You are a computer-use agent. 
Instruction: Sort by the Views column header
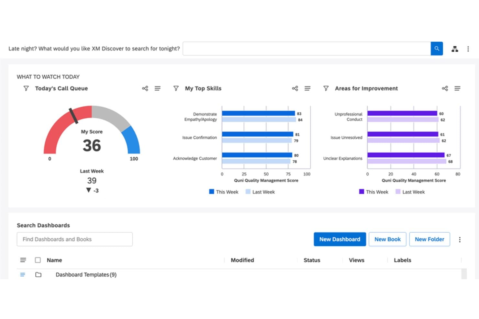click(x=357, y=260)
